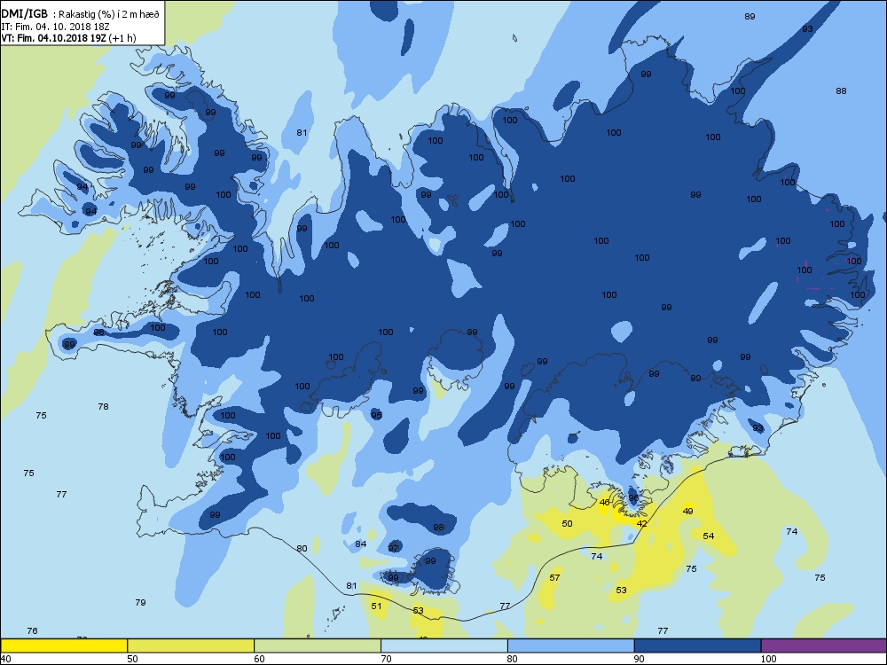This screenshot has height=665, width=887.
Task: Click the humidity value '51' in the yellow area
Action: tap(376, 606)
